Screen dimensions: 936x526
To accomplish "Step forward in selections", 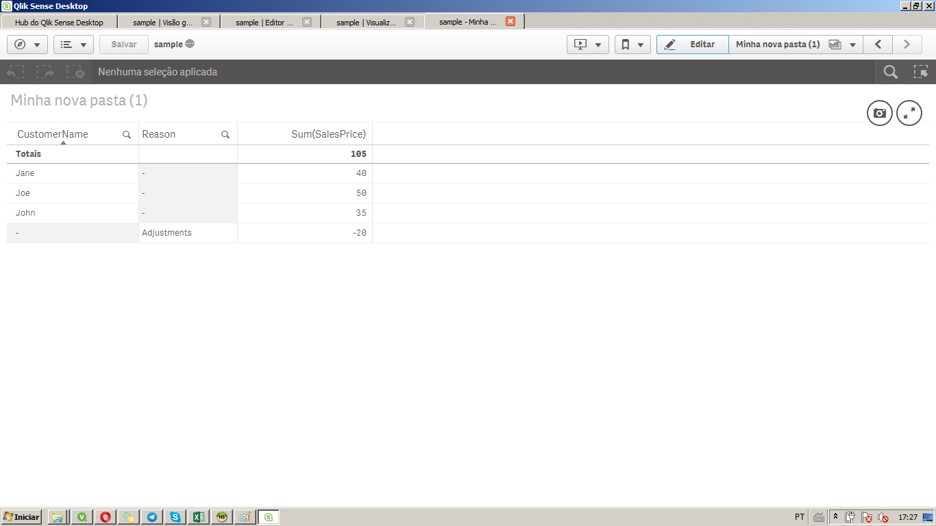I will tap(45, 72).
